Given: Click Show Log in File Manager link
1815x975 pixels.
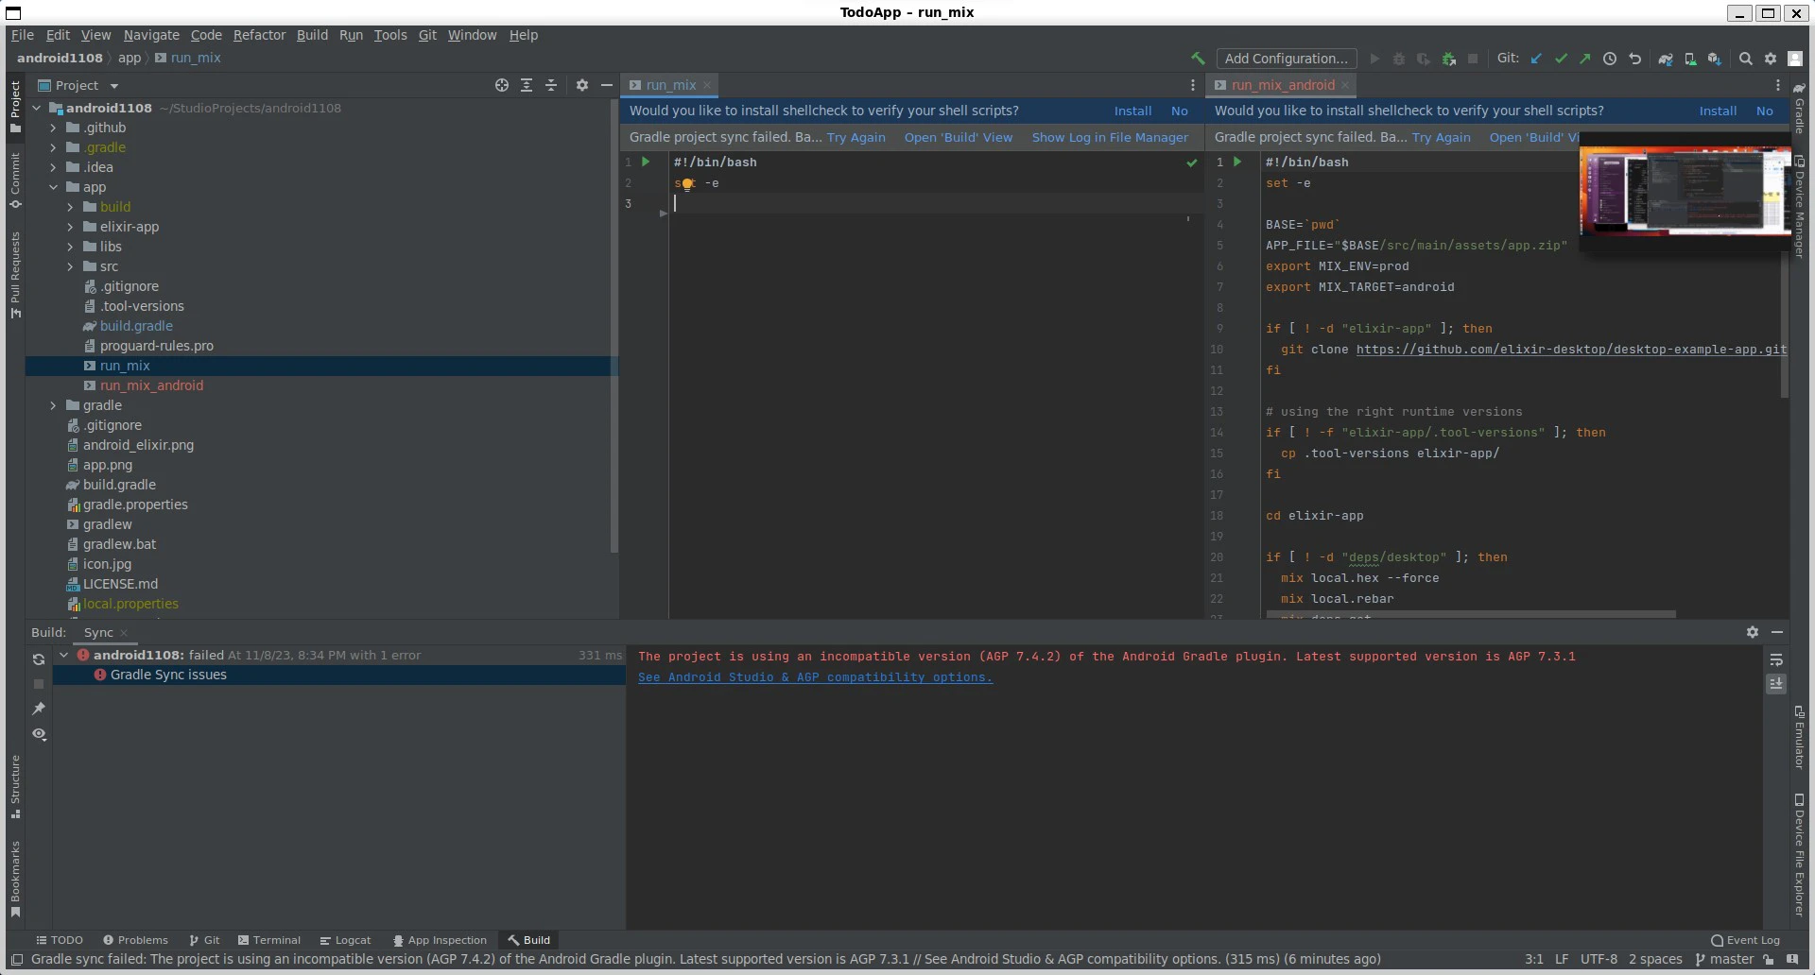Looking at the screenshot, I should pyautogui.click(x=1110, y=137).
